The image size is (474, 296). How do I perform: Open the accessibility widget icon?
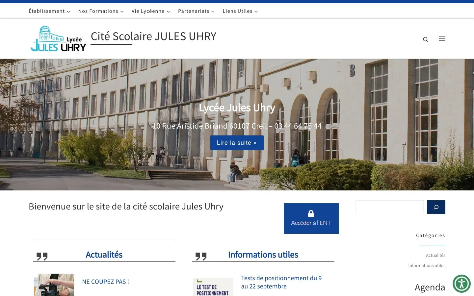(461, 284)
